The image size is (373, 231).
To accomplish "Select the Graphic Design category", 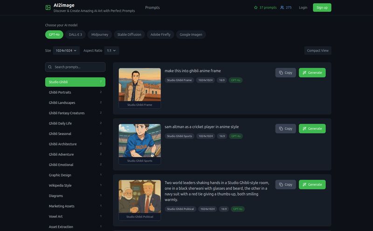I will pos(75,175).
